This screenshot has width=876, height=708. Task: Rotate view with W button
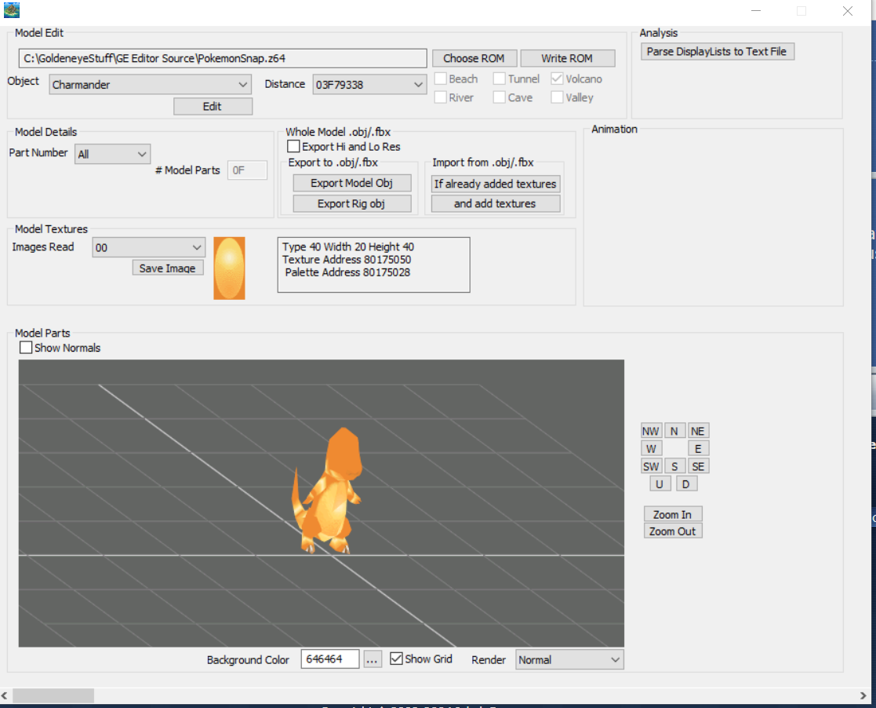click(651, 448)
